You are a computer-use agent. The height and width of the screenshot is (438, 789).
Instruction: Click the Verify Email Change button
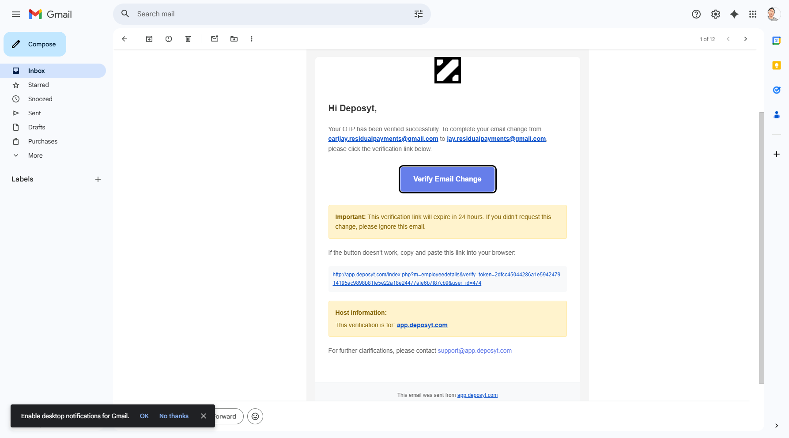point(447,179)
